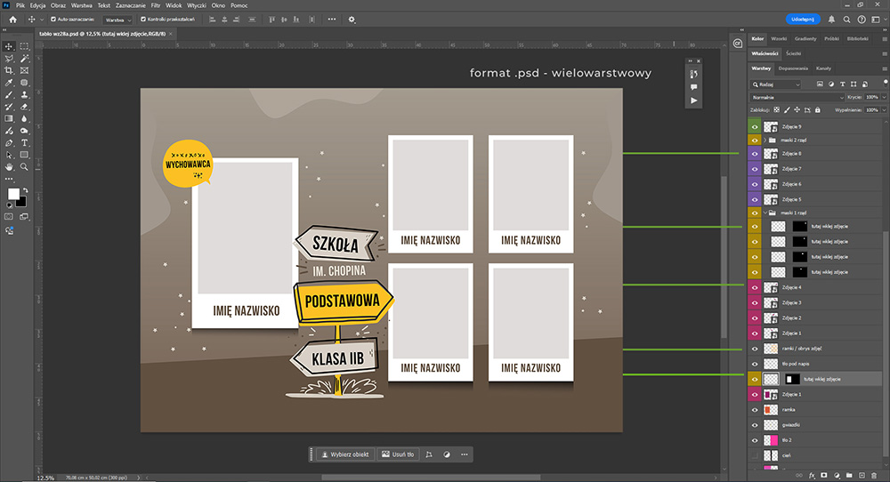Delete the selected layer with trash icon
Screen dimensions: 890x482
click(x=874, y=475)
